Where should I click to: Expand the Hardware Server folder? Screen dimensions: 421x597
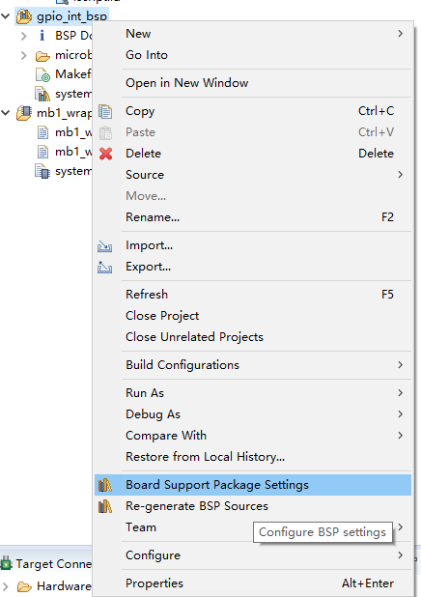[6, 586]
